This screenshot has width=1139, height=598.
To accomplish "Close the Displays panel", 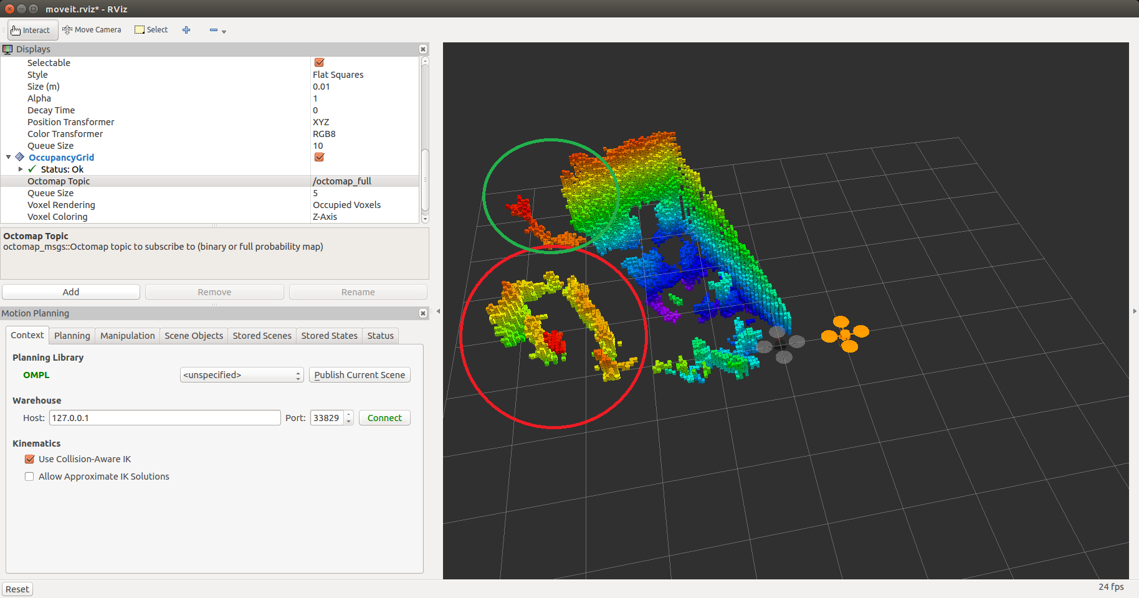I will (x=423, y=49).
